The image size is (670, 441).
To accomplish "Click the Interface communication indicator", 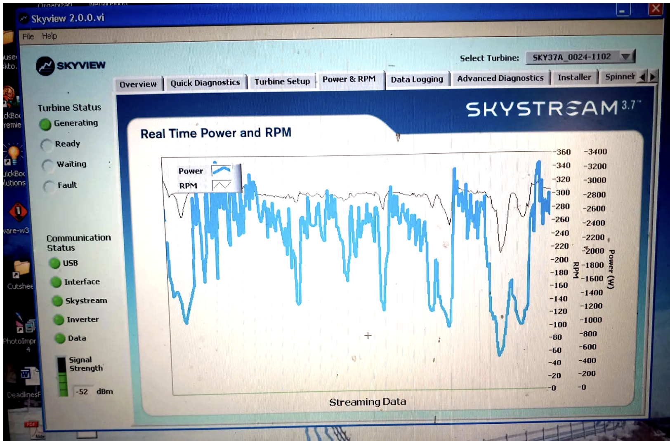I will (x=56, y=282).
